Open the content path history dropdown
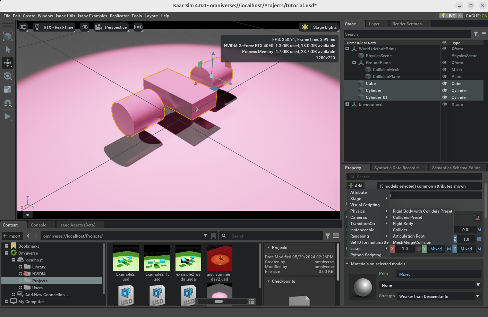 pyautogui.click(x=205, y=236)
